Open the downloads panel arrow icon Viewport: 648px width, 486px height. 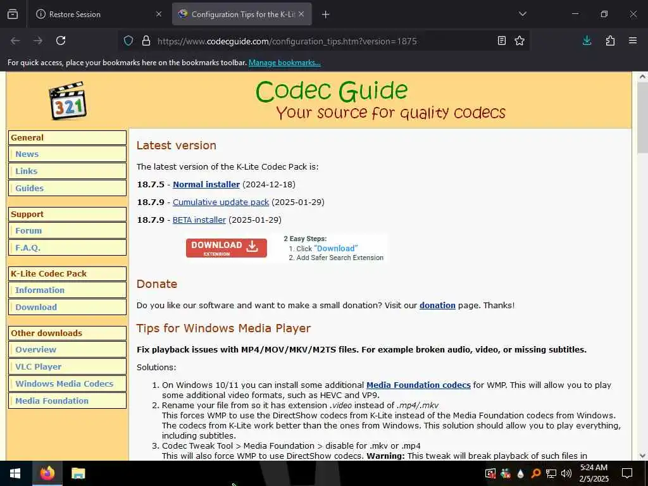click(587, 40)
